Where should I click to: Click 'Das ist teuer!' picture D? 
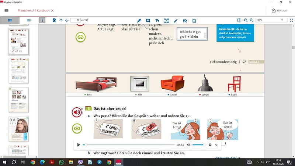223,129
